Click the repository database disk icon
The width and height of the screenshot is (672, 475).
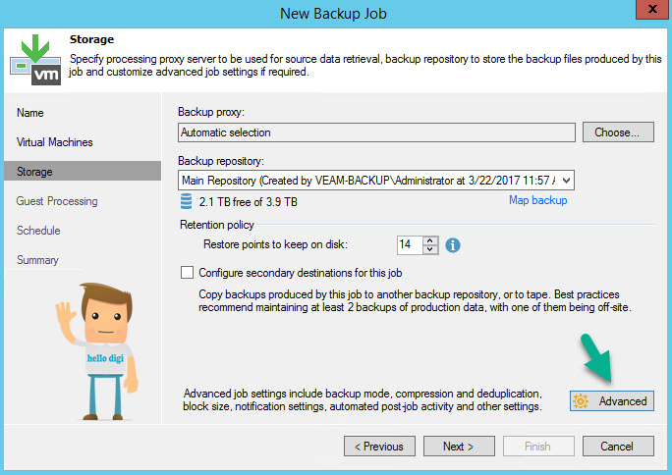pos(186,201)
